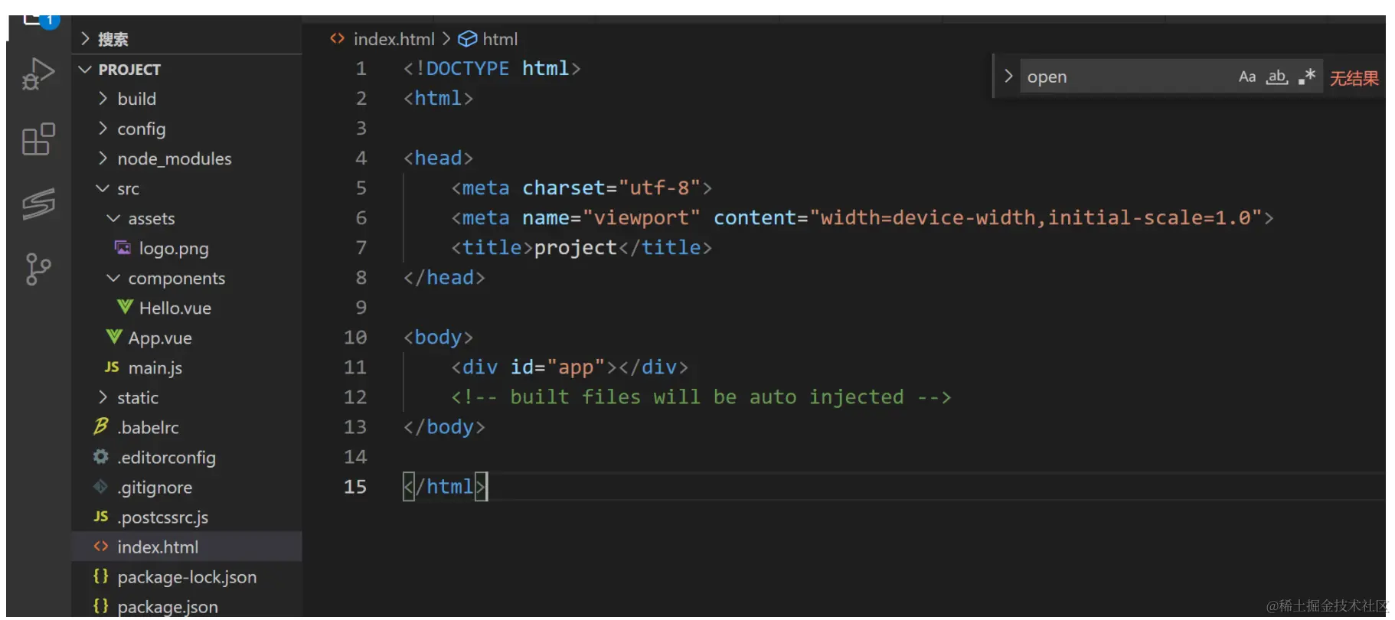Open main.js from the explorer
Screen dimensions: 1395x620
[x=155, y=367]
